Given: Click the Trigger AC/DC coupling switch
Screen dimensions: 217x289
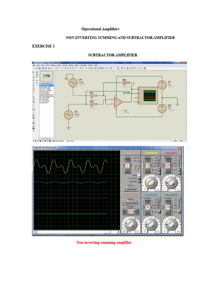Looking at the screenshot, I should [x=139, y=159].
